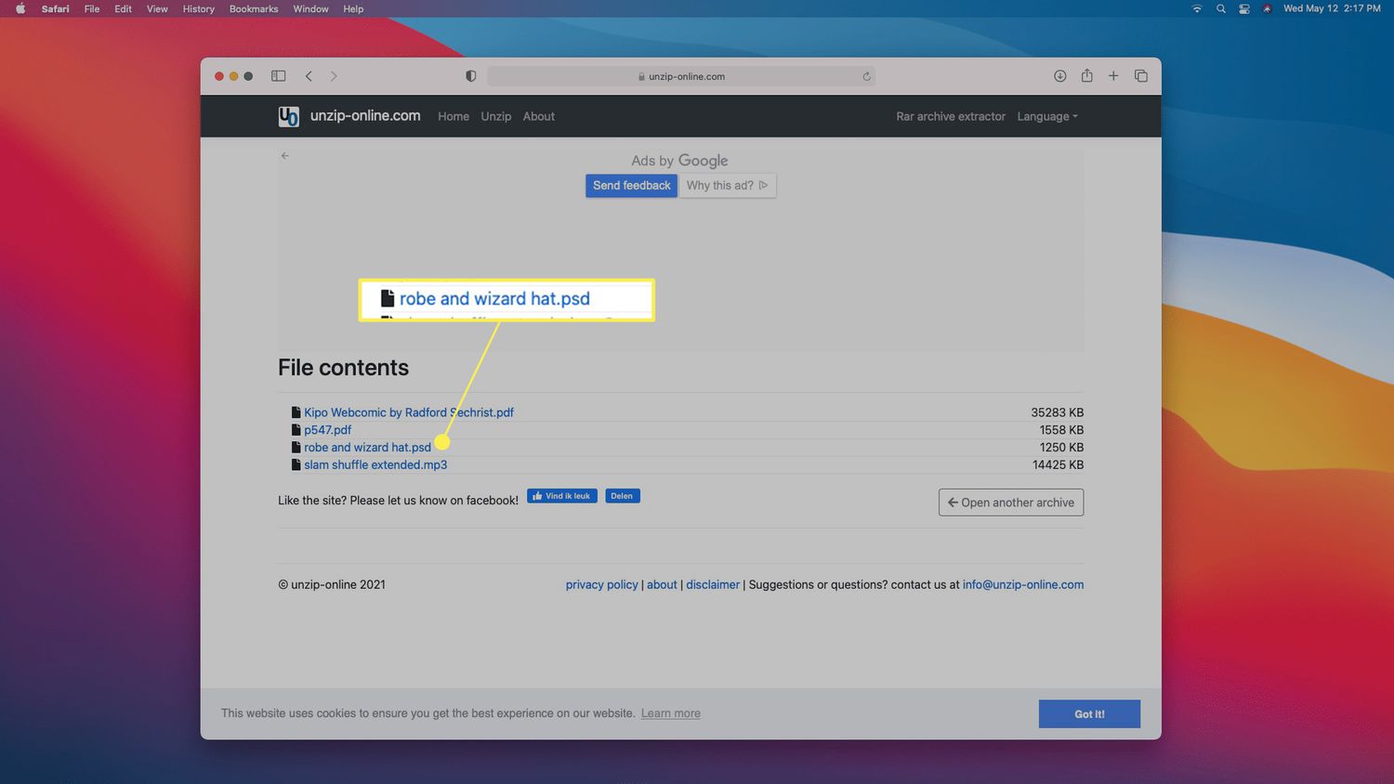Download robe and wizard hat.psd file
Screen dimensions: 1394x784
coord(367,448)
